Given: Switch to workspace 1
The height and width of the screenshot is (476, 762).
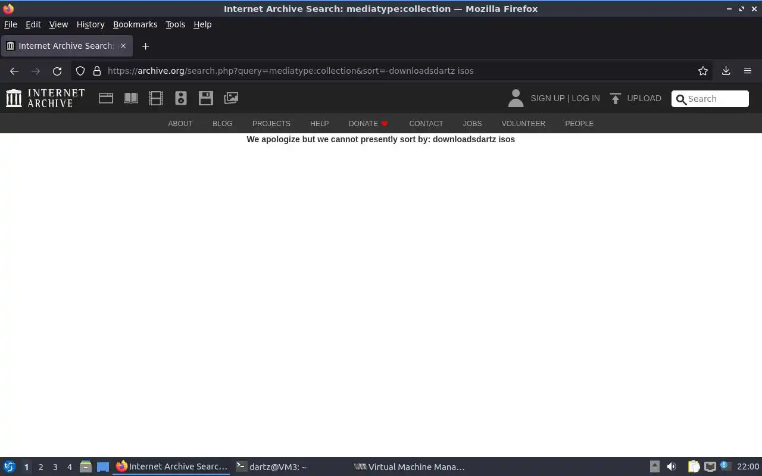Looking at the screenshot, I should click(26, 467).
